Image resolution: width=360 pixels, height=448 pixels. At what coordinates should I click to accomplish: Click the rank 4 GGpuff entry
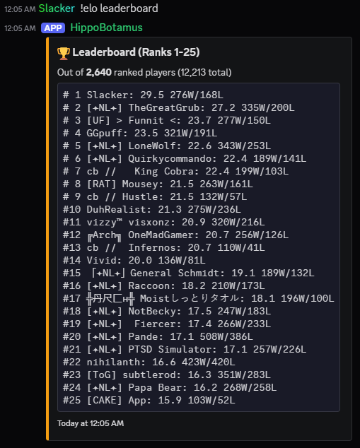coord(140,133)
